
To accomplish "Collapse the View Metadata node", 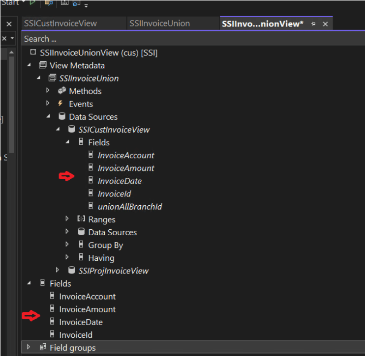I will (x=29, y=65).
